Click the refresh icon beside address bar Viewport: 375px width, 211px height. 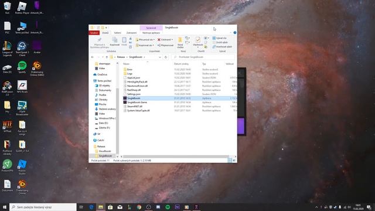click(166, 57)
